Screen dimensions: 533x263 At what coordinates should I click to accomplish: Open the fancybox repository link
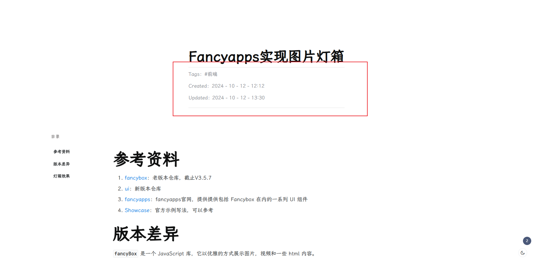coord(136,178)
